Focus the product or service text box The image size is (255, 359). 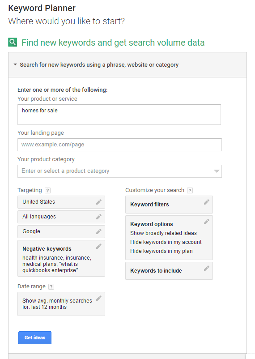click(x=119, y=115)
